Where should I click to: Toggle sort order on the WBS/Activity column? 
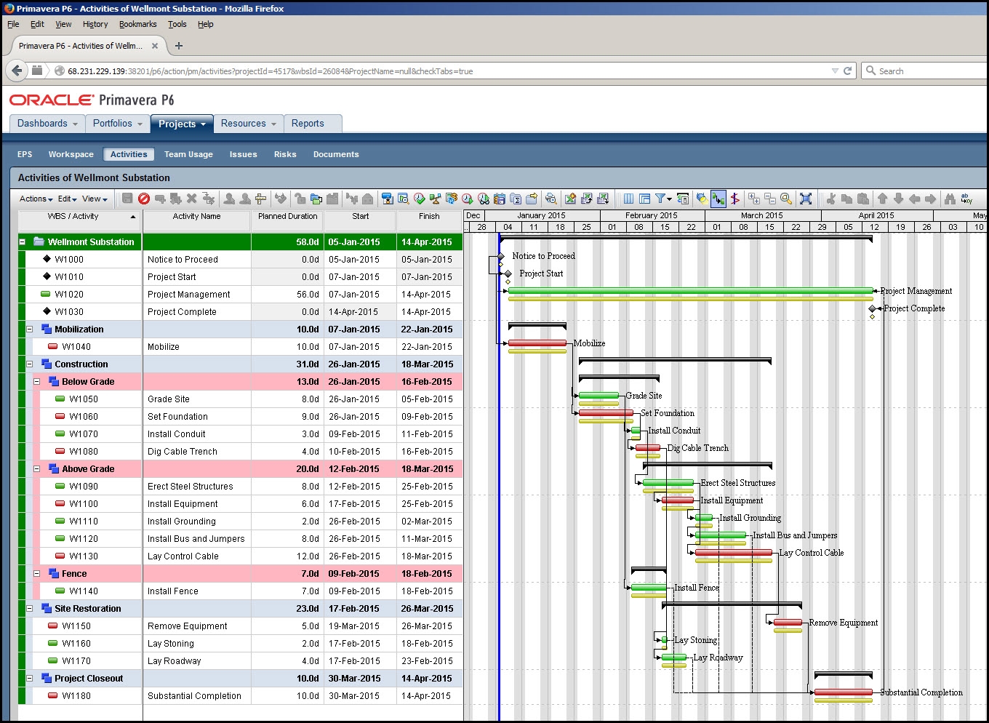point(132,216)
